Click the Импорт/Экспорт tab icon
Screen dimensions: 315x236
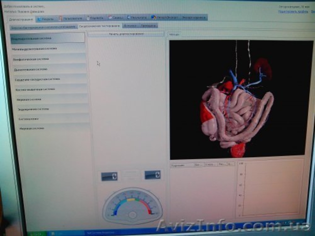154,18
